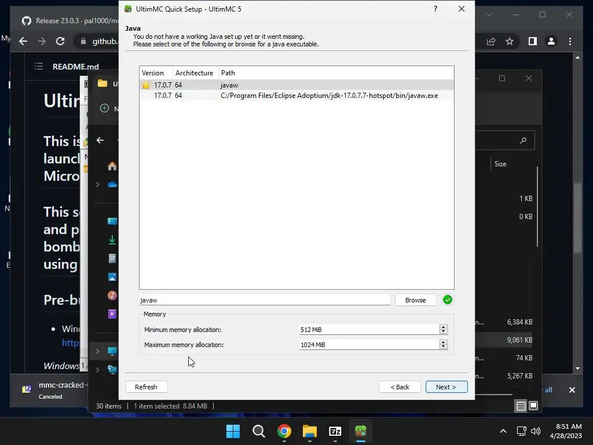The height and width of the screenshot is (445, 593).
Task: Click Chrome's back navigation arrow
Action: (23, 41)
